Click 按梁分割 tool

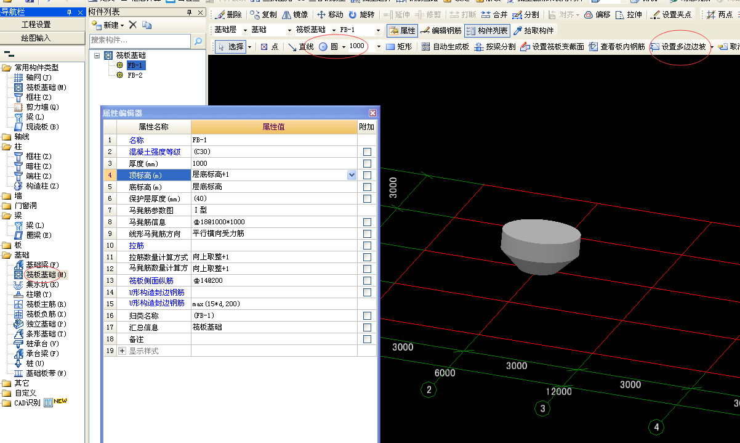[495, 47]
